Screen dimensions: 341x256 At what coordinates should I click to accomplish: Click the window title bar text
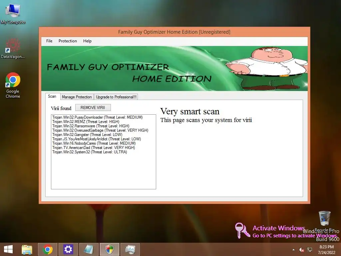tap(174, 32)
